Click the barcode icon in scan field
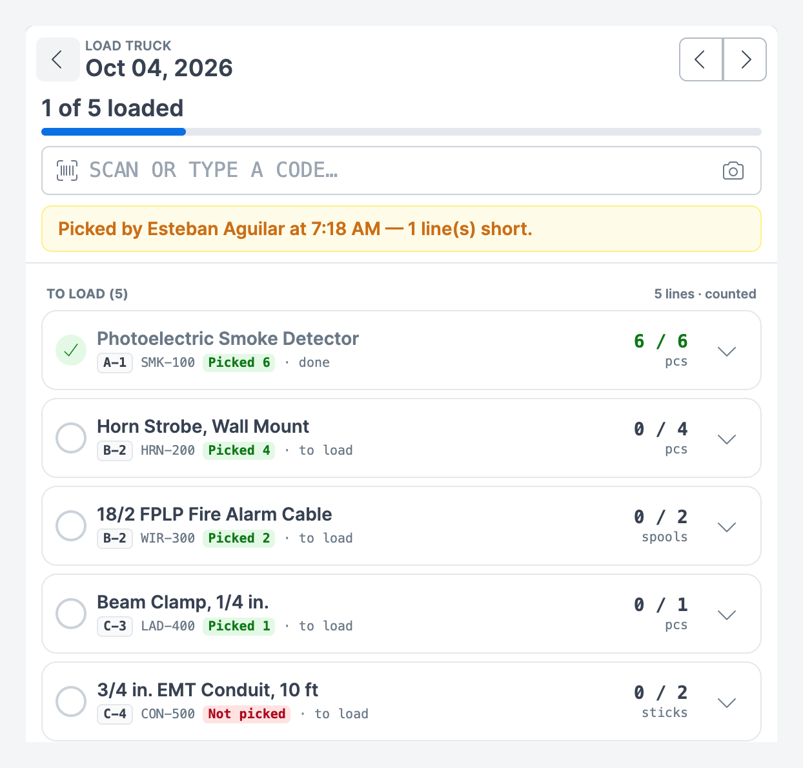803x768 pixels. (67, 171)
